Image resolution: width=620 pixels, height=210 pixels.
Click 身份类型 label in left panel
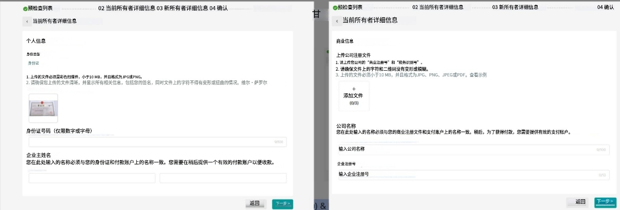pos(33,54)
